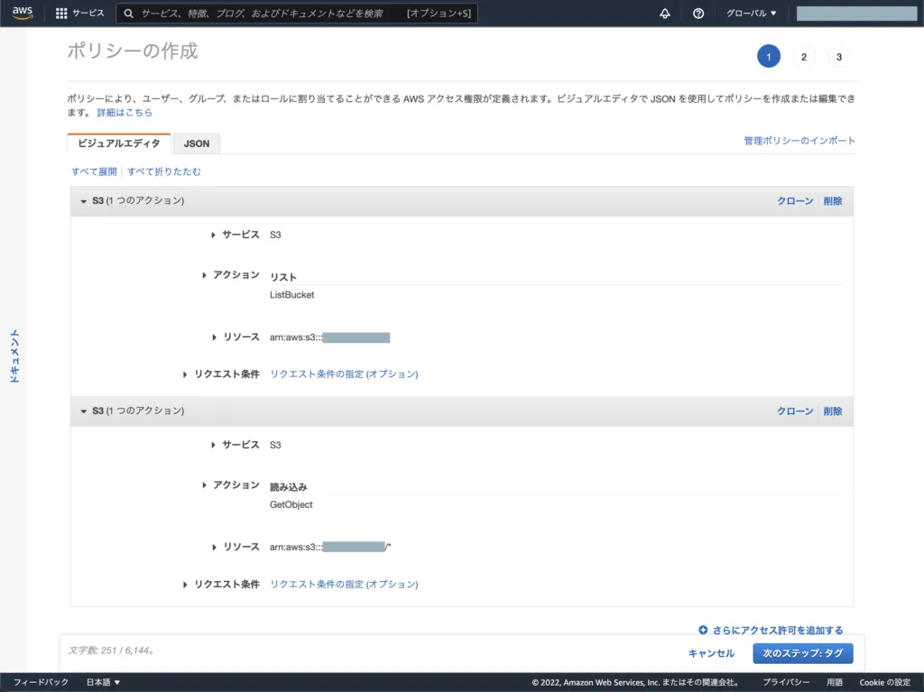Click the リスト action category heading
This screenshot has height=692, width=924.
coord(283,277)
